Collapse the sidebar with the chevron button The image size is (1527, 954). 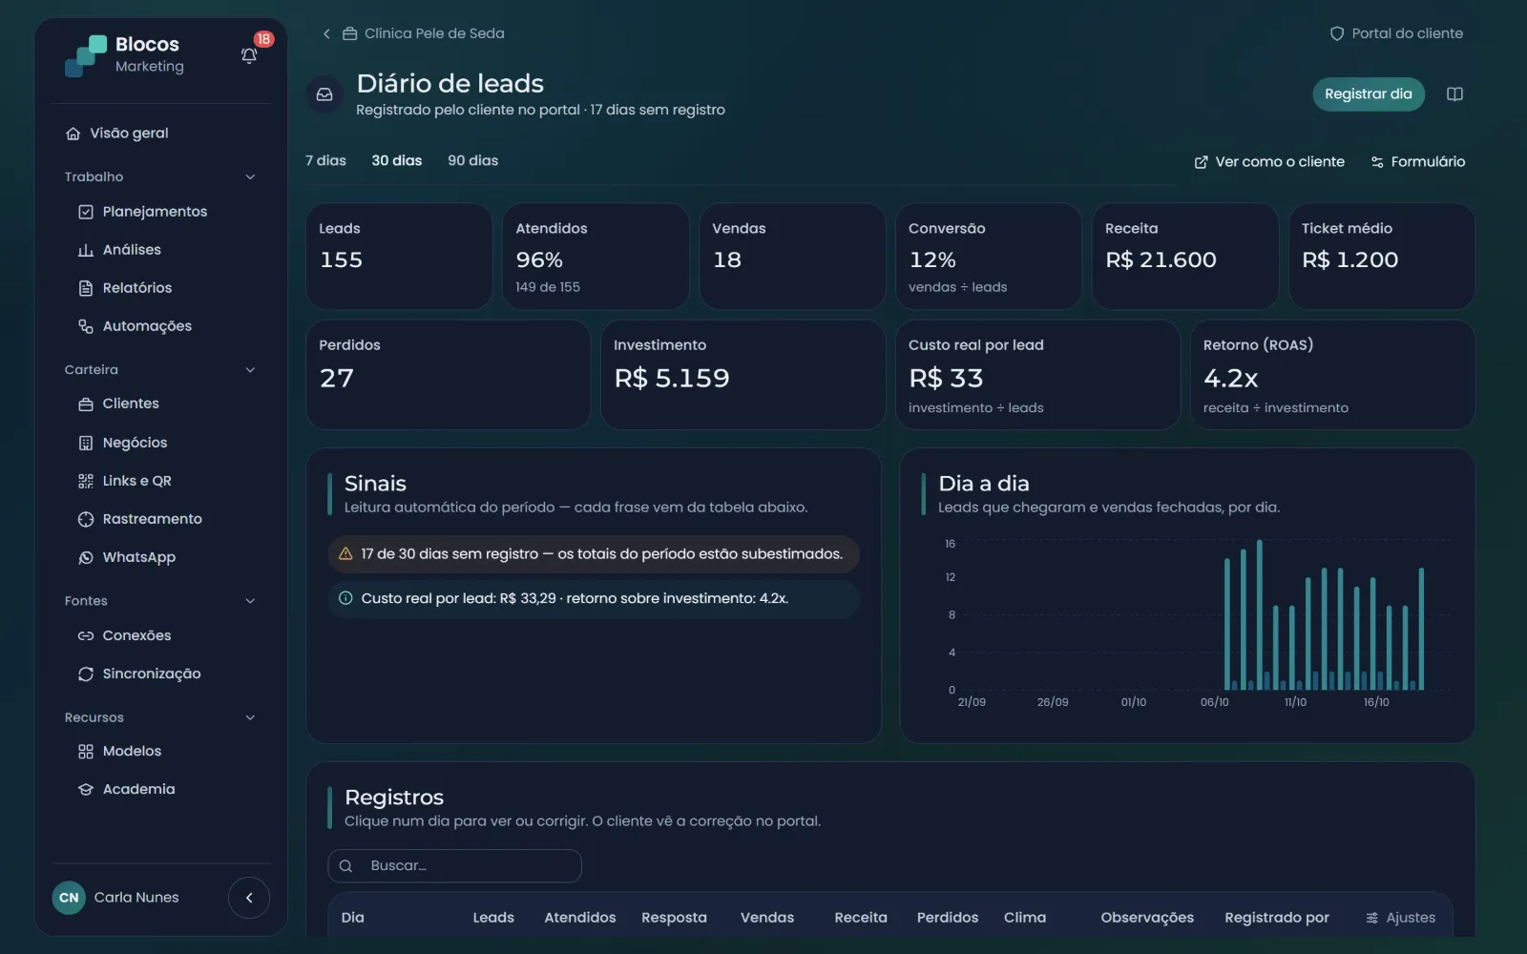pos(249,898)
